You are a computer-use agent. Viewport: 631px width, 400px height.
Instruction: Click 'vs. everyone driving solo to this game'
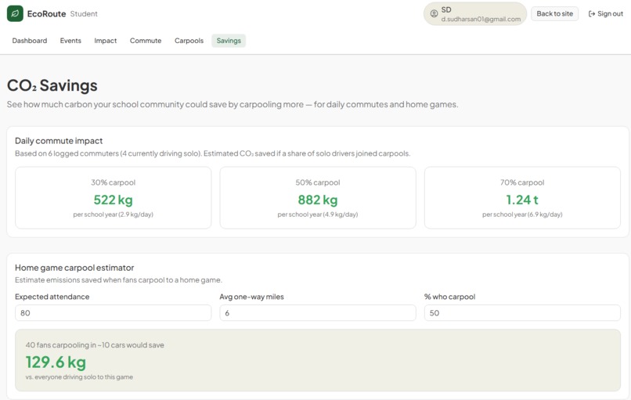tap(79, 377)
